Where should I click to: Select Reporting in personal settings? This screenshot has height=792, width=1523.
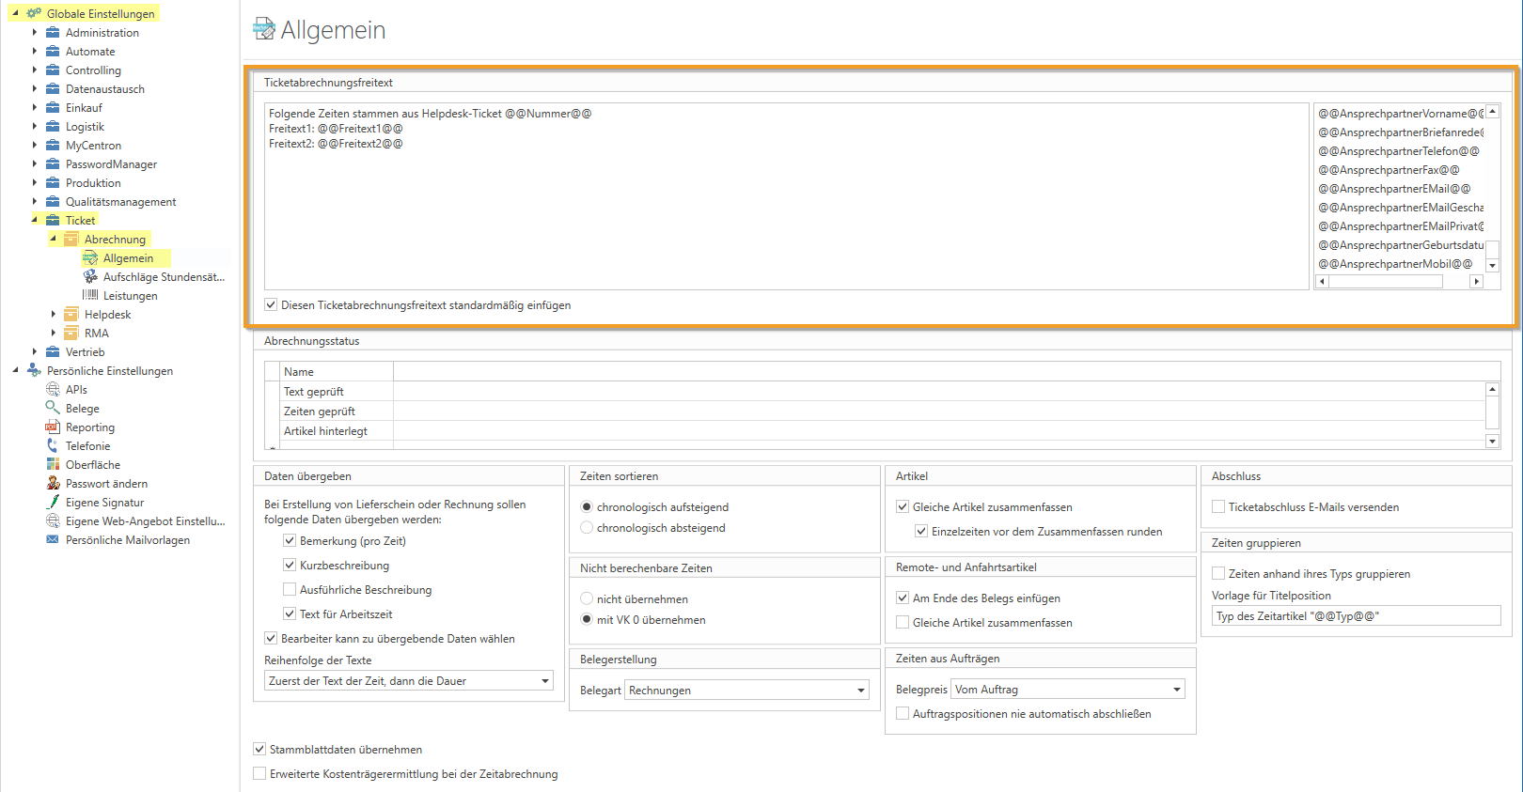[89, 427]
